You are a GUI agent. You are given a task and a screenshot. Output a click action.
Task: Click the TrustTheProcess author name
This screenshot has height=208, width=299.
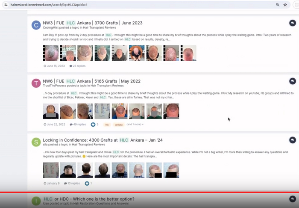coord(55,86)
